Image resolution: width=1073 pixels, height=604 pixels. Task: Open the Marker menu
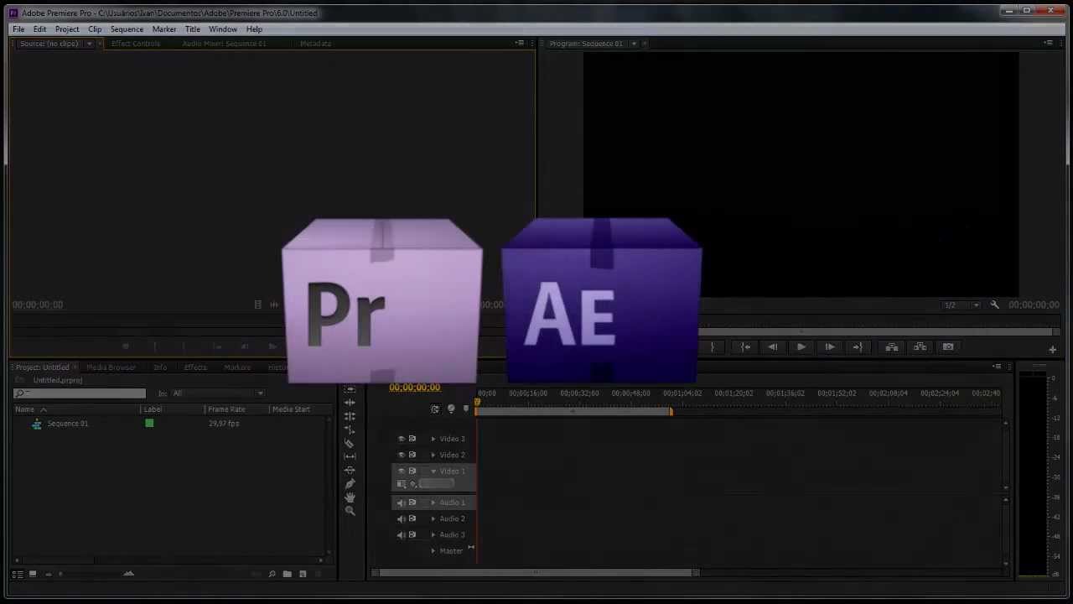pos(164,29)
